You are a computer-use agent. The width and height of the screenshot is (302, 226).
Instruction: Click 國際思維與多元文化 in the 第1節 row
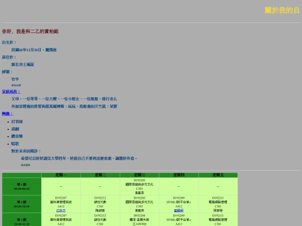(x=139, y=184)
